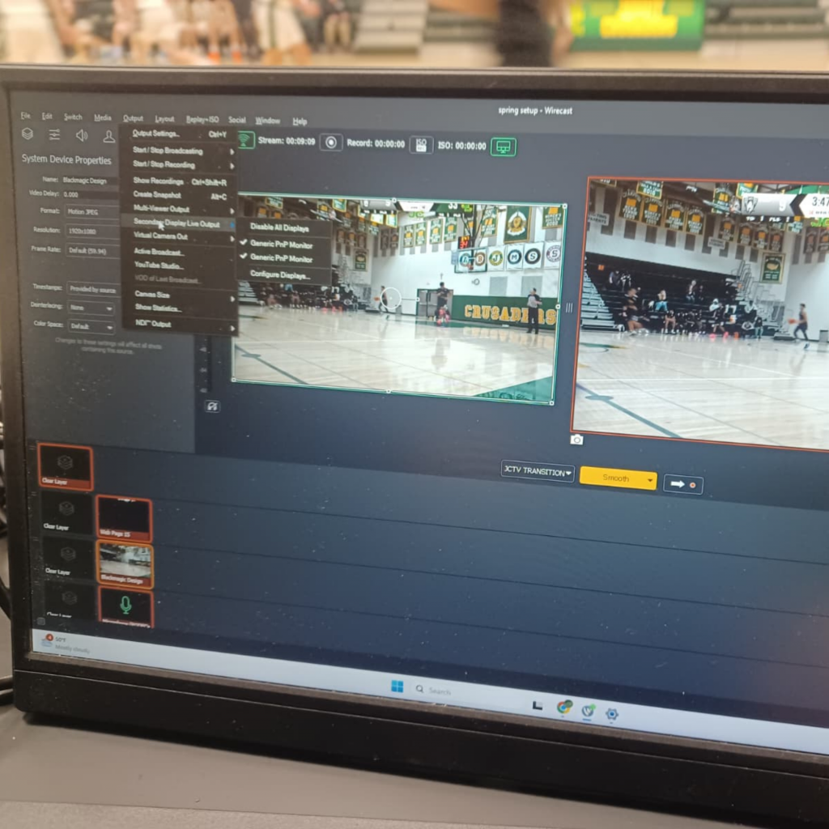Toggle the green secondary display output icon

(503, 147)
